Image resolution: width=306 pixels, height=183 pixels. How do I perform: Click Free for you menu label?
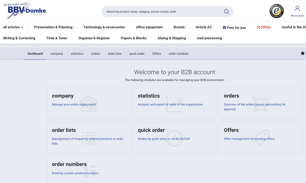236,27
